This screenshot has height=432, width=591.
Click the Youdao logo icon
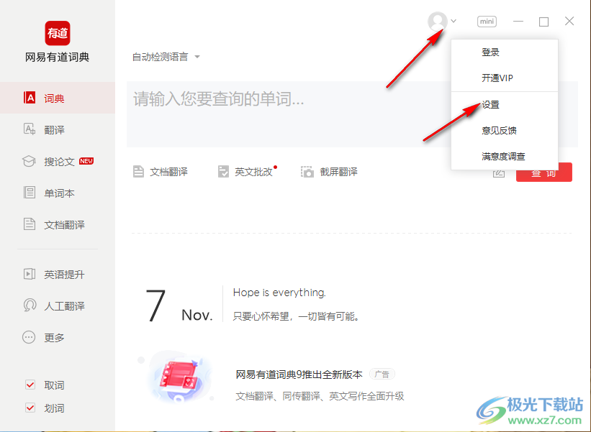coord(58,33)
